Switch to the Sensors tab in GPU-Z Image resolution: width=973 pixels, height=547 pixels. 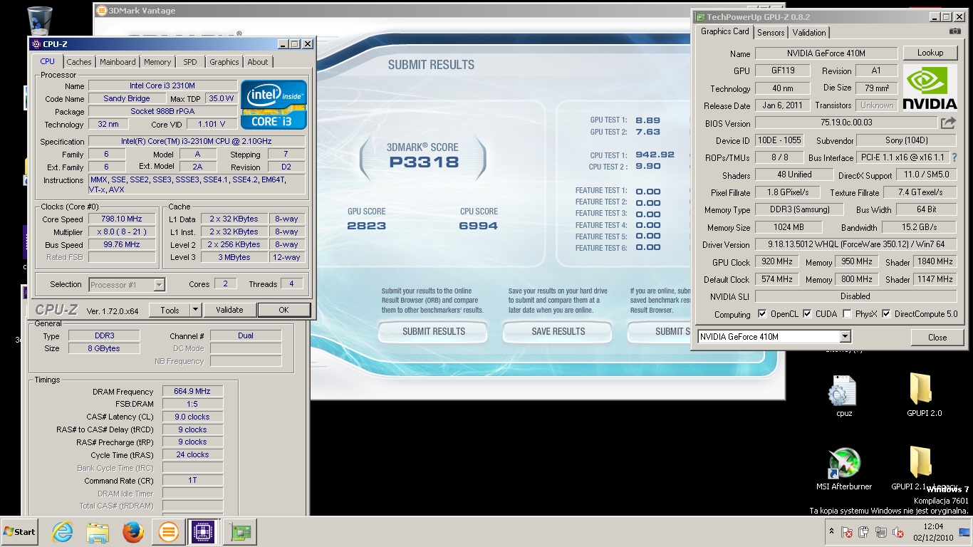771,33
